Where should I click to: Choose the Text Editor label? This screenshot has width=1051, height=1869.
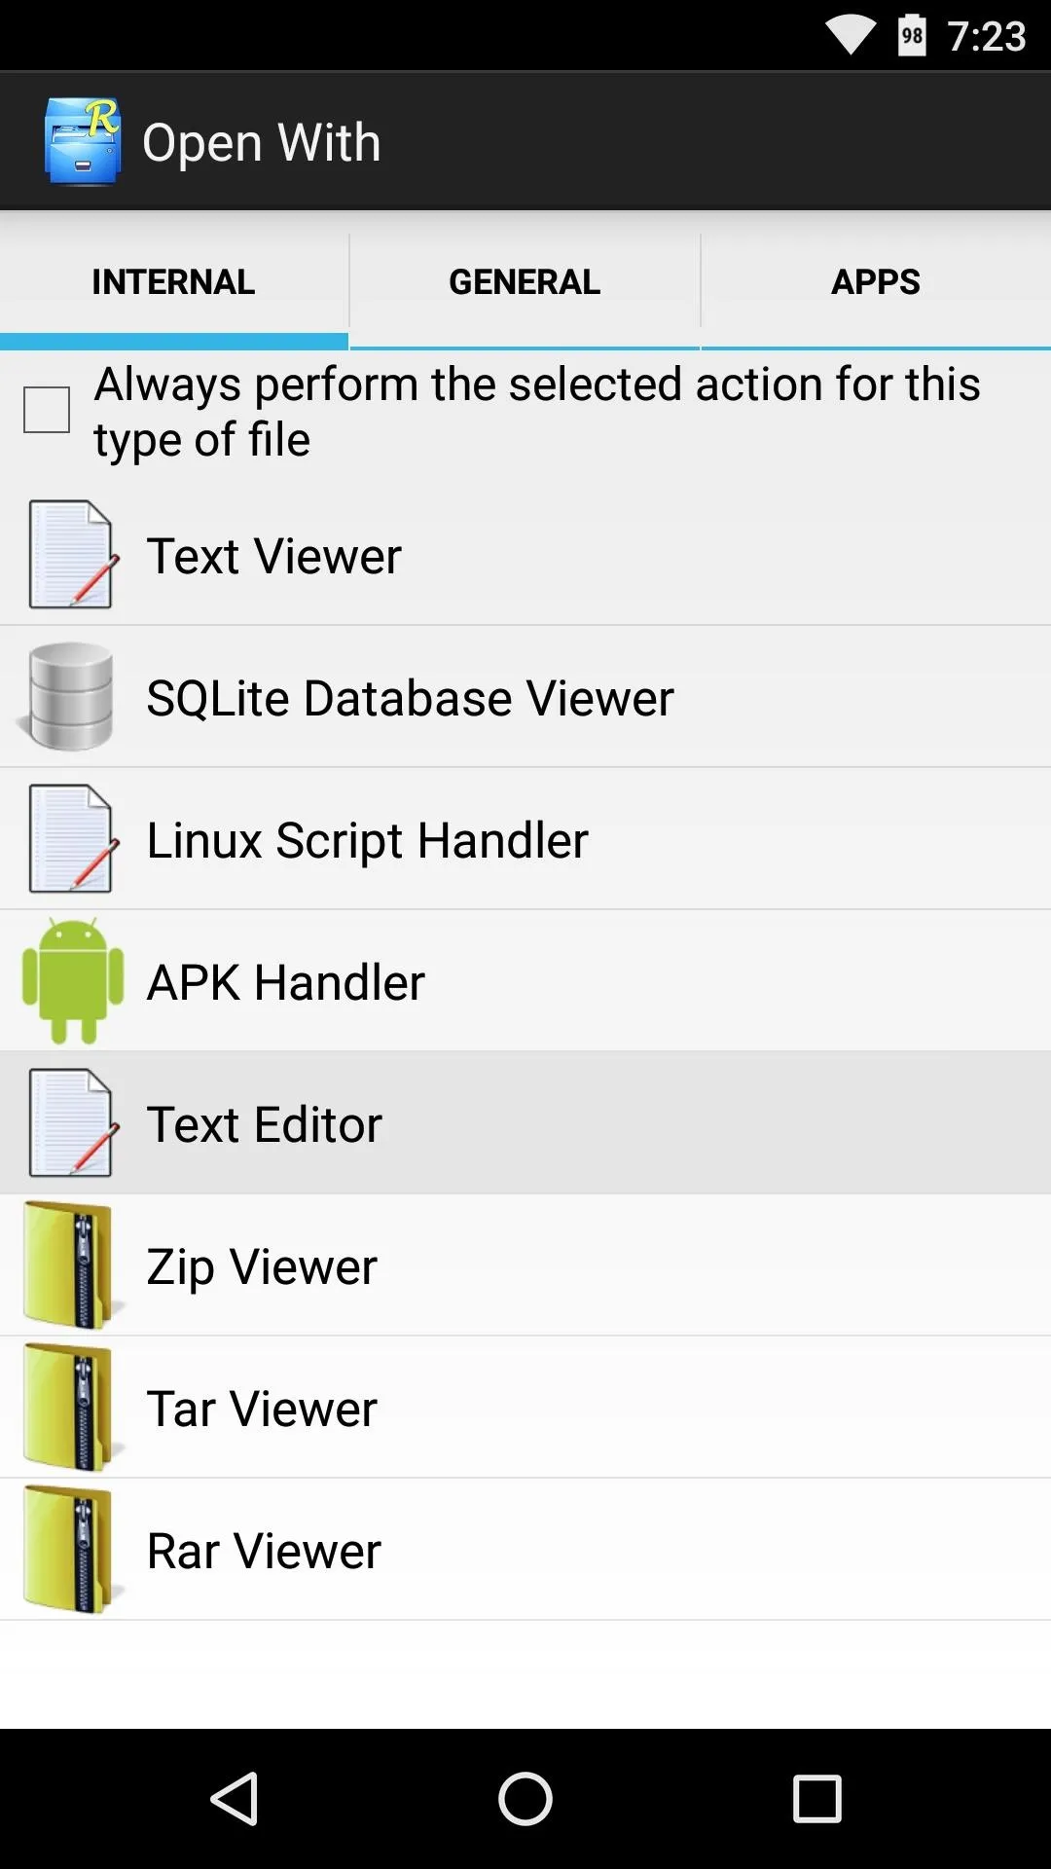(x=264, y=1124)
